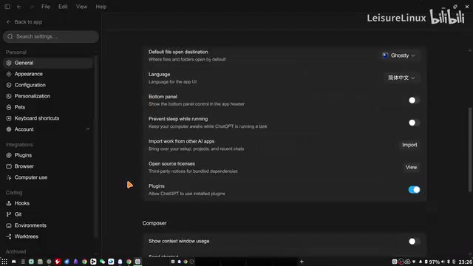Go to Keyboard shortcuts settings

[x=37, y=118]
